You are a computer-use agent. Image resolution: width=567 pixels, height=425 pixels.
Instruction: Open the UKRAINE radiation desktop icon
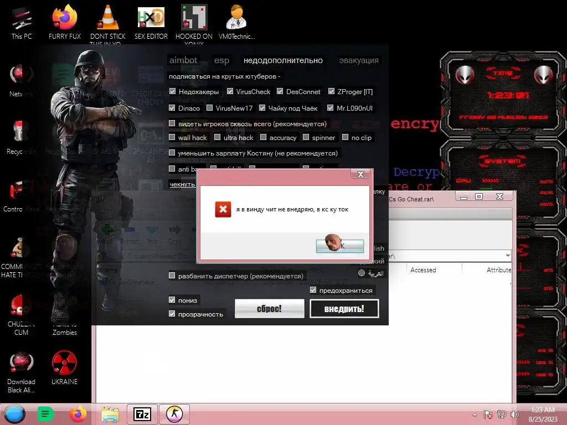64,368
